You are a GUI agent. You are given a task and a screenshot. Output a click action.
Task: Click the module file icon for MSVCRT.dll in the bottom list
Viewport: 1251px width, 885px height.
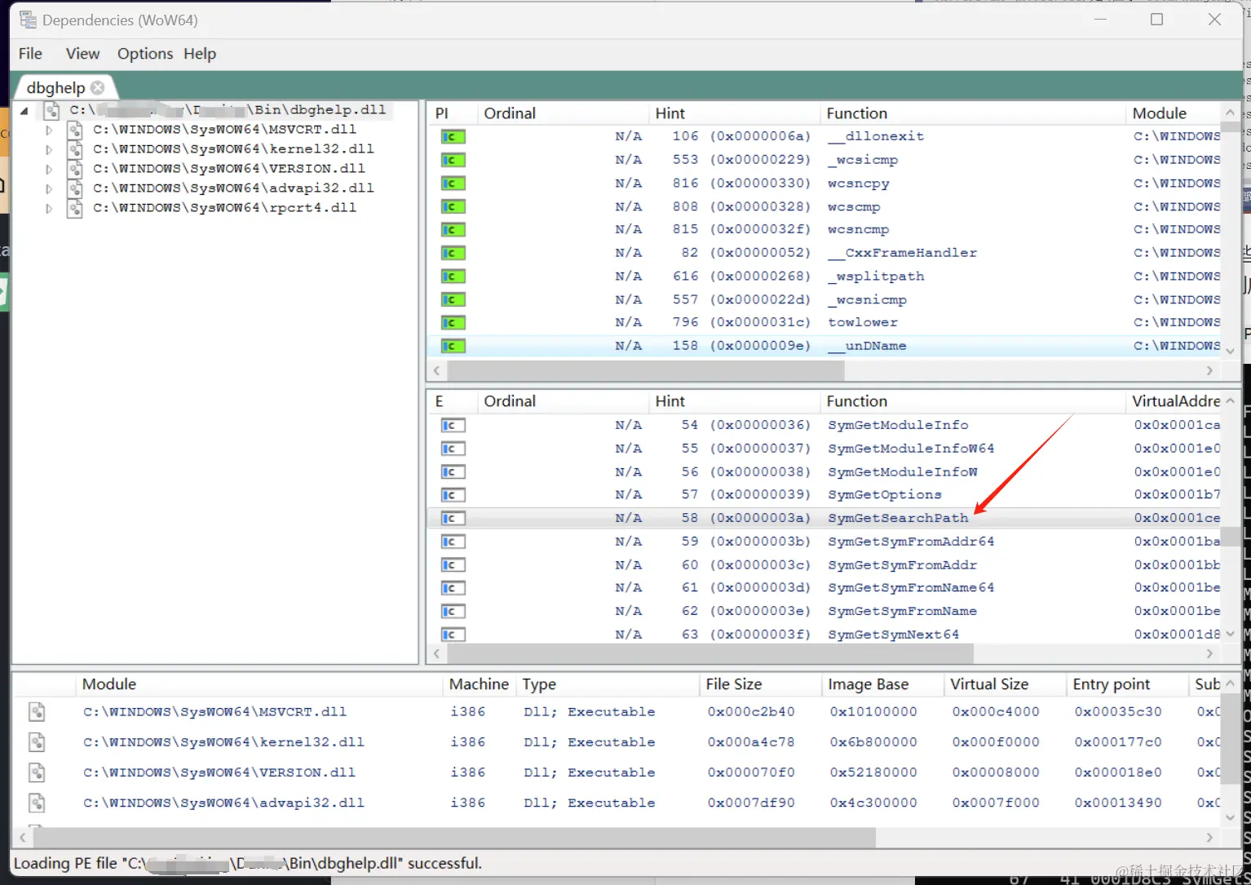coord(37,712)
